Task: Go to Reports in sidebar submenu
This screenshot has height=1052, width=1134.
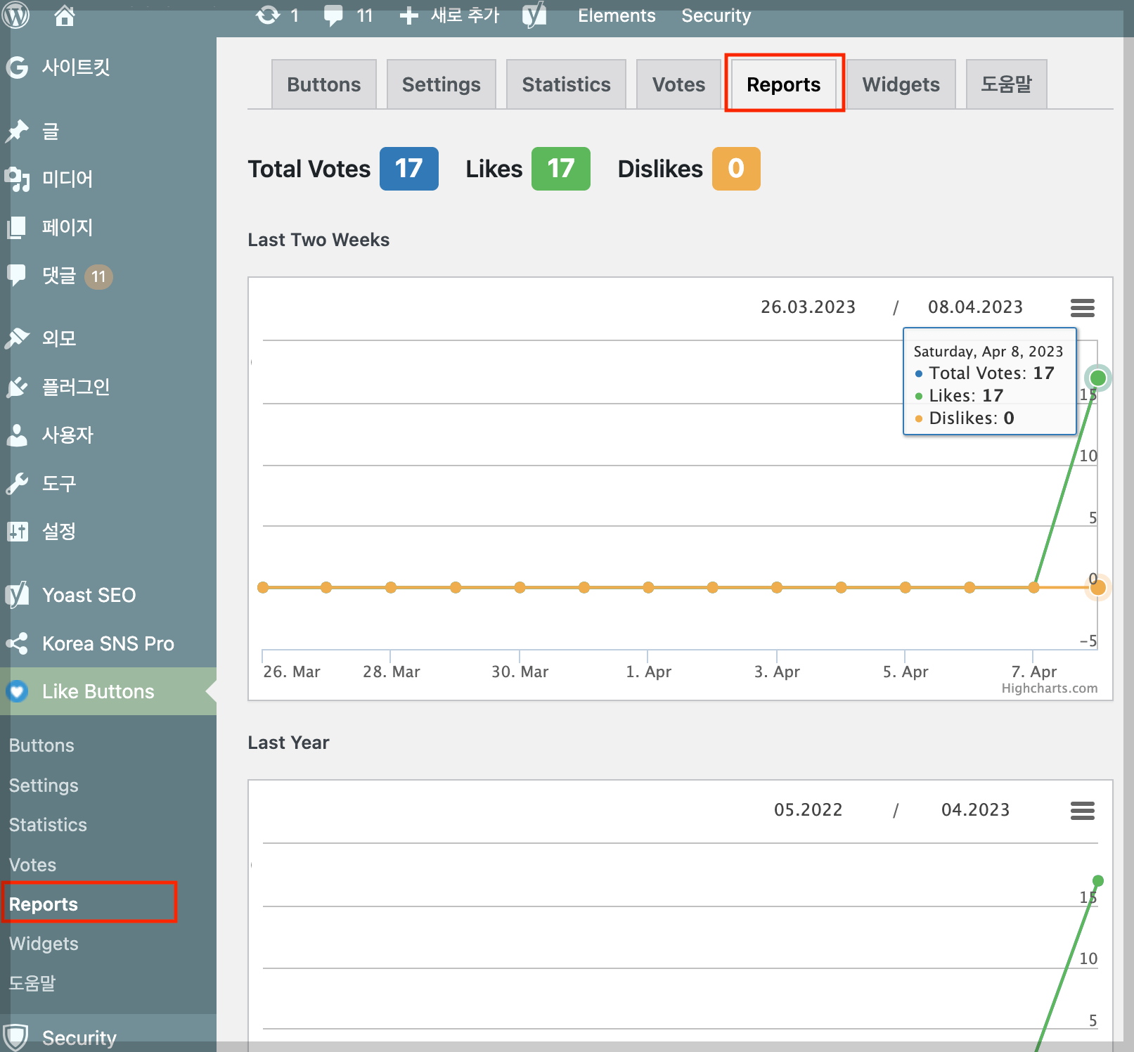Action: click(43, 904)
